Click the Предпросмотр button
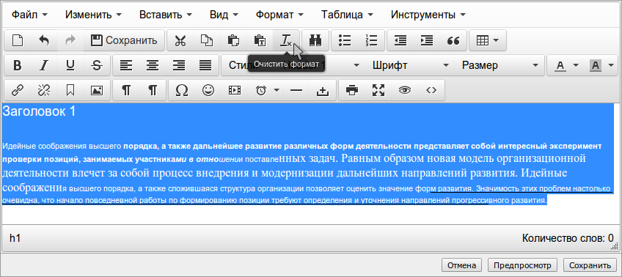 [522, 265]
